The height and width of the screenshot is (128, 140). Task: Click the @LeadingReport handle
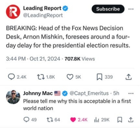click(43, 15)
